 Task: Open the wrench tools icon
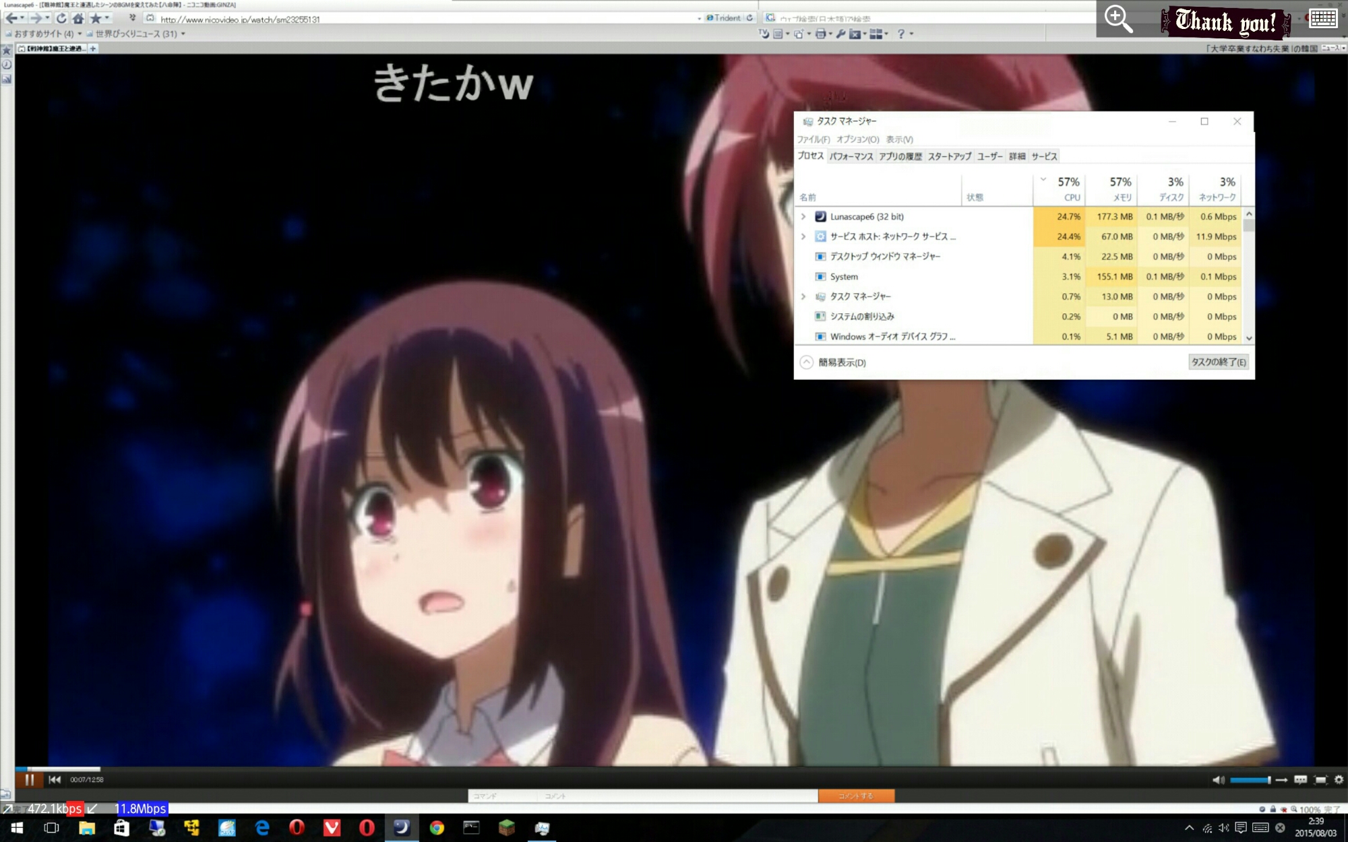(840, 34)
